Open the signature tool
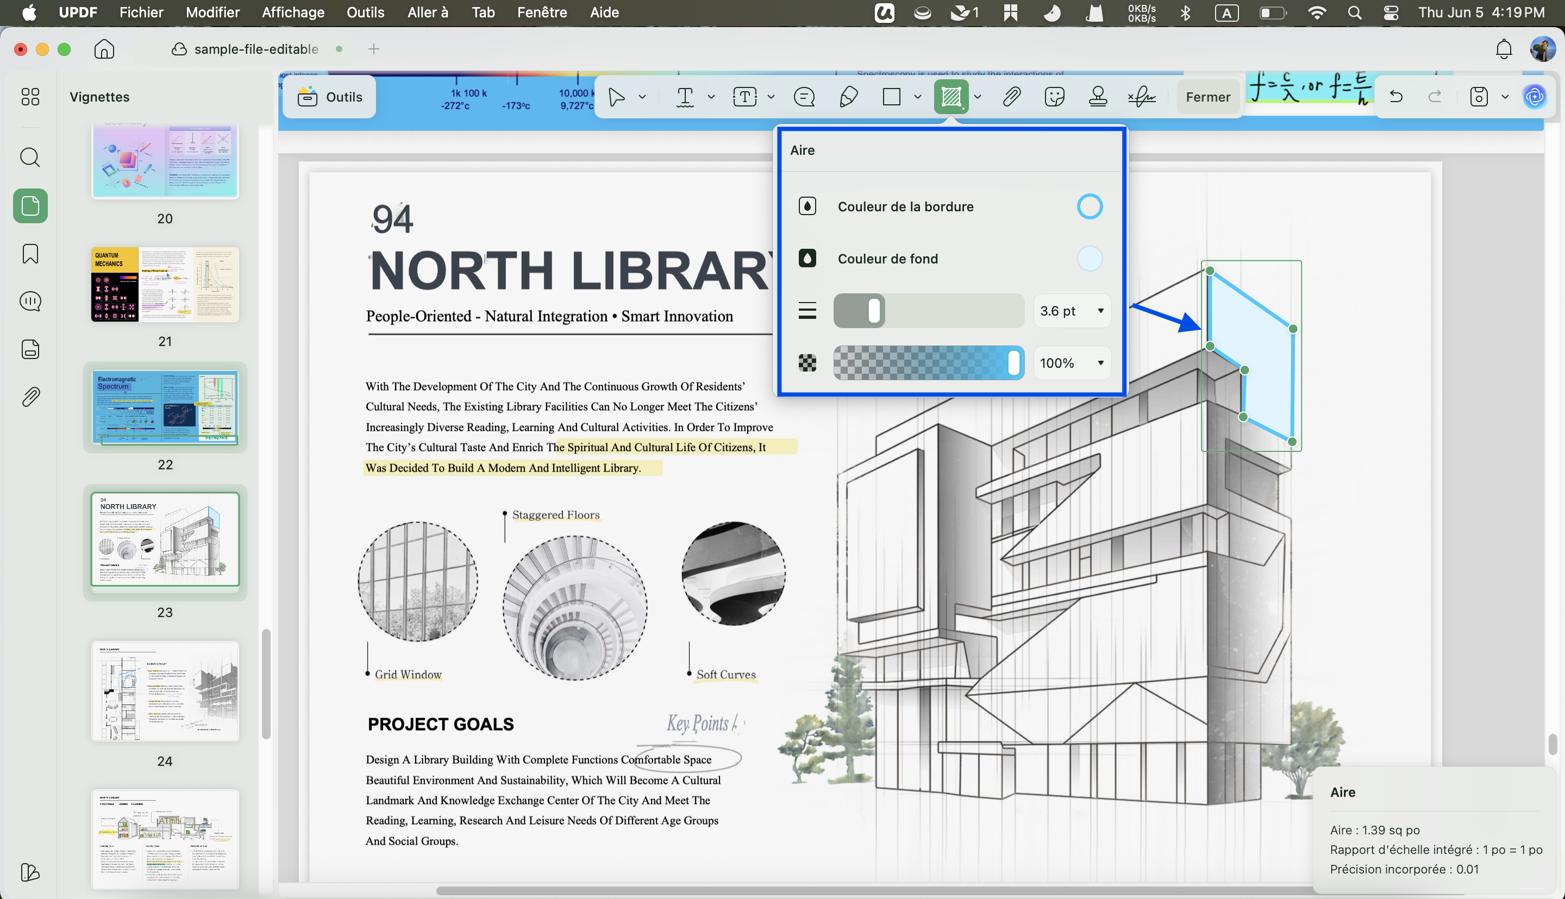The height and width of the screenshot is (899, 1565). tap(1141, 97)
